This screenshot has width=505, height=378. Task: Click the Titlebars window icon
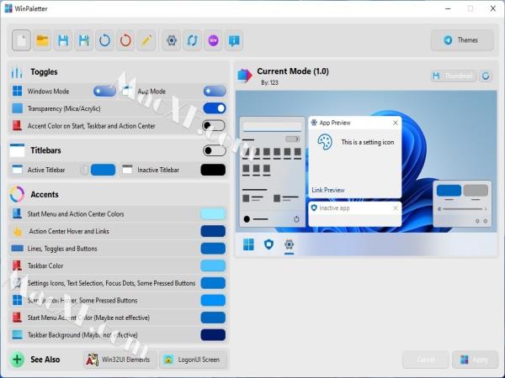click(x=17, y=150)
